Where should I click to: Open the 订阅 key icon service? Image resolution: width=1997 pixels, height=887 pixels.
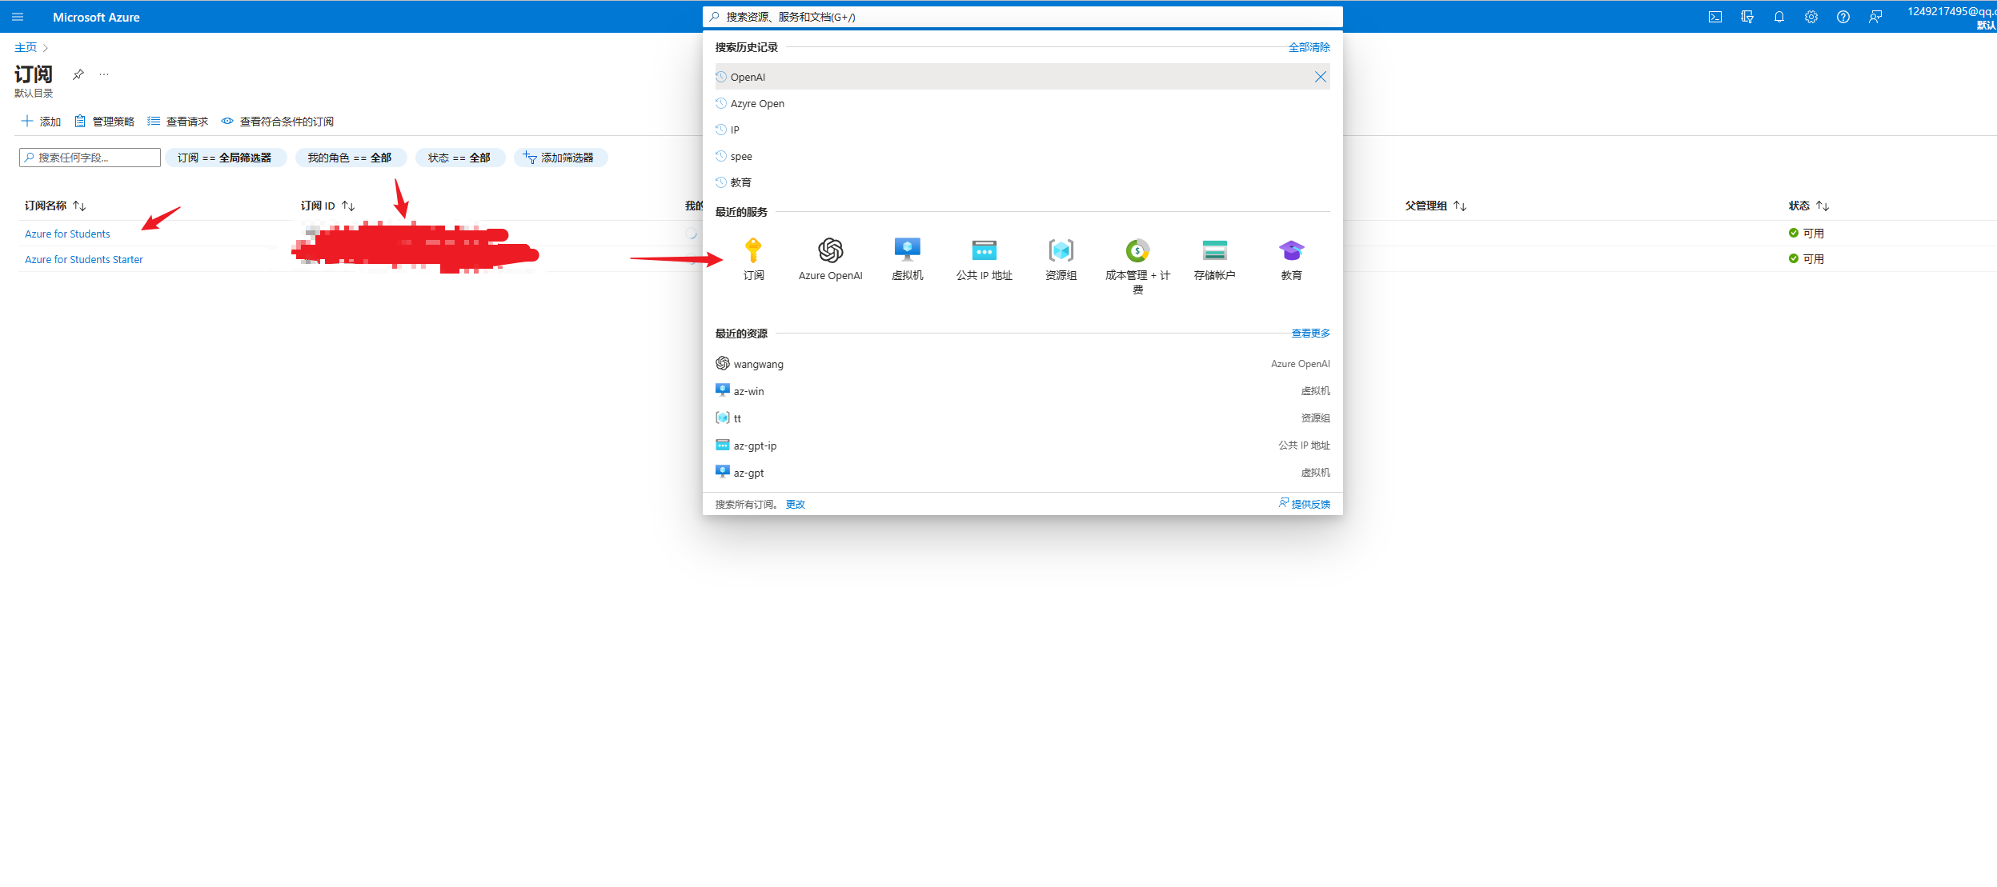(x=753, y=251)
